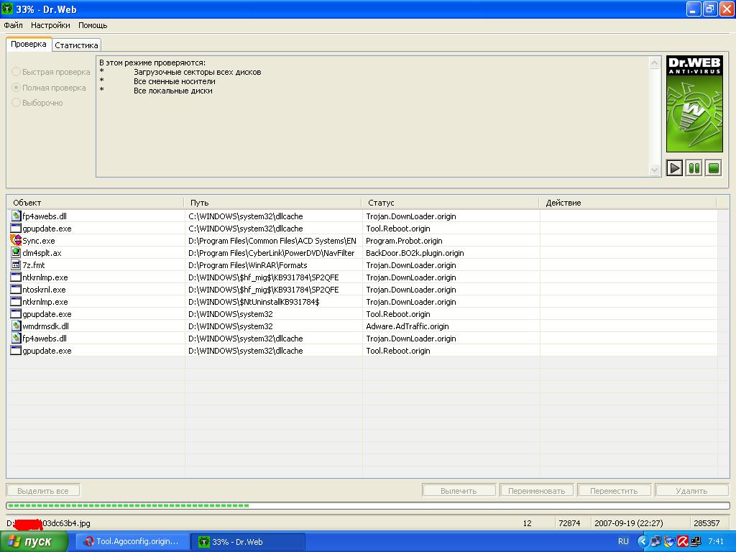The width and height of the screenshot is (736, 552).
Task: Click the status bar count 12
Action: 527,523
